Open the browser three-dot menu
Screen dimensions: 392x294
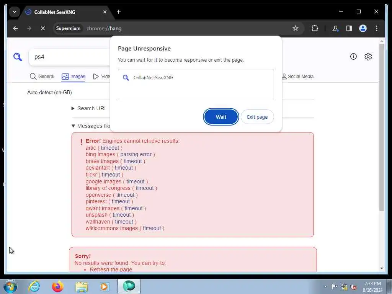tap(377, 28)
